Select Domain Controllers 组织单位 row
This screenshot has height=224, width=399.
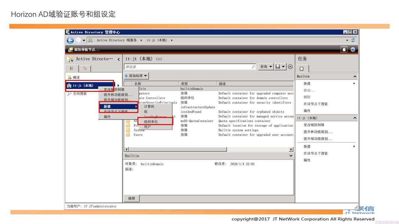[209, 98]
